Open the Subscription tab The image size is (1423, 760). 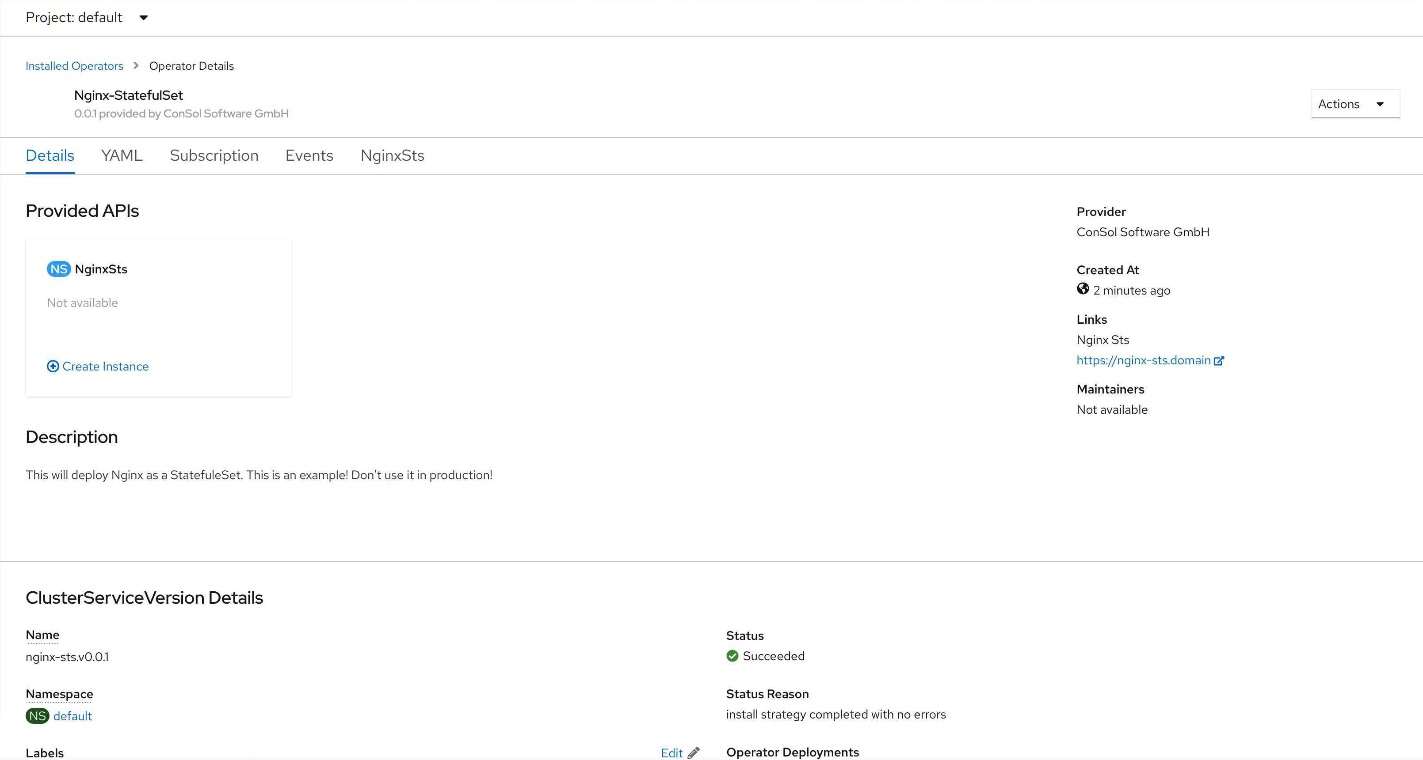click(x=214, y=155)
